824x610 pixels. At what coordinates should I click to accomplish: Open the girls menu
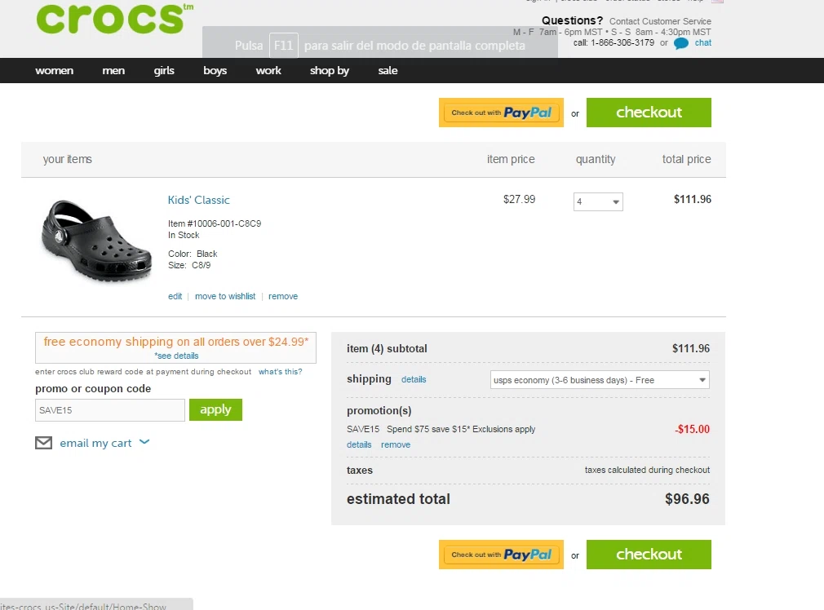tap(164, 70)
